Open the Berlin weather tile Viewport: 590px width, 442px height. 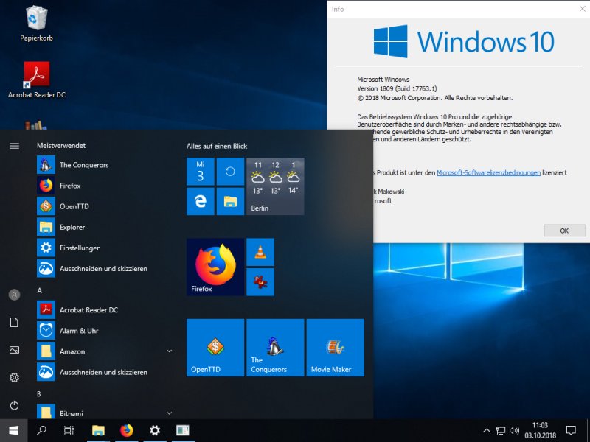pos(275,186)
